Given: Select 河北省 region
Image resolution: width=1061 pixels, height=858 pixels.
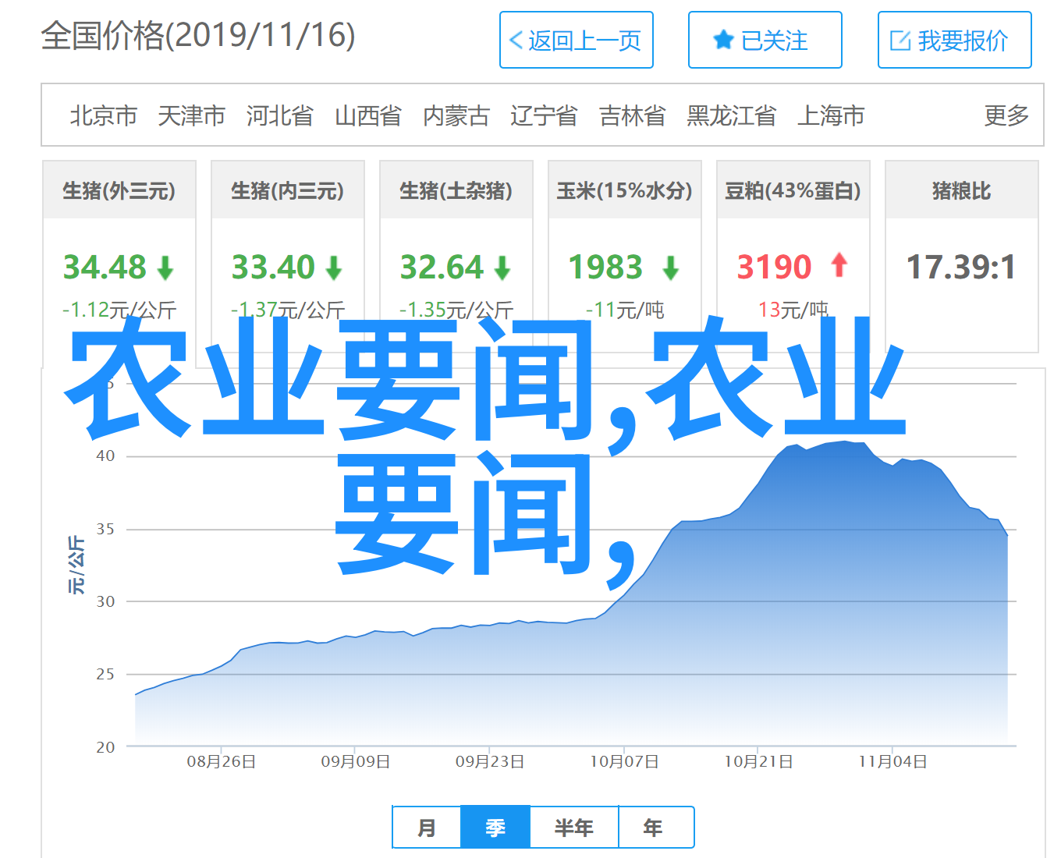Looking at the screenshot, I should 280,115.
